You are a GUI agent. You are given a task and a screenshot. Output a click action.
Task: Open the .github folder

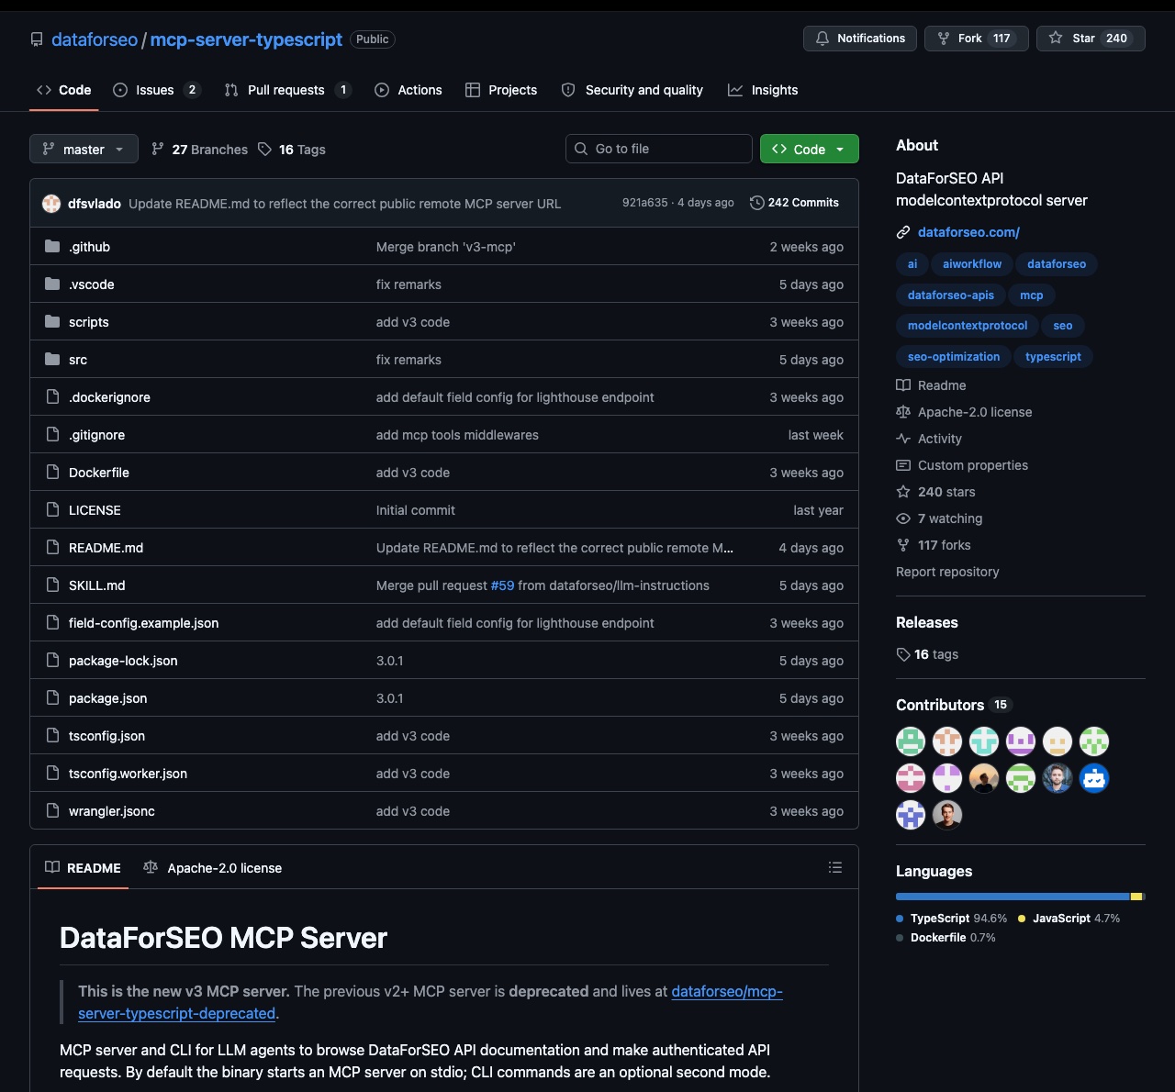pos(89,247)
